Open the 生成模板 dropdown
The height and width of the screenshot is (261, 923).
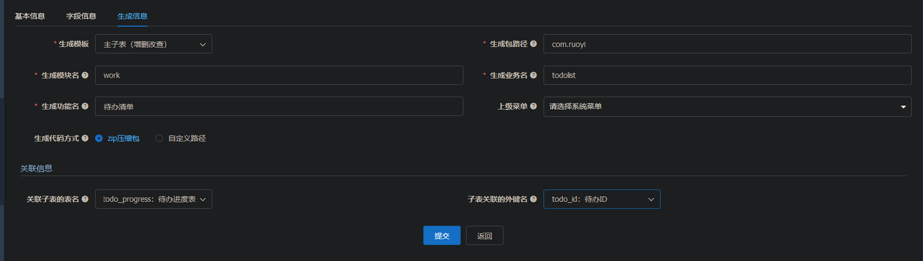click(x=153, y=44)
